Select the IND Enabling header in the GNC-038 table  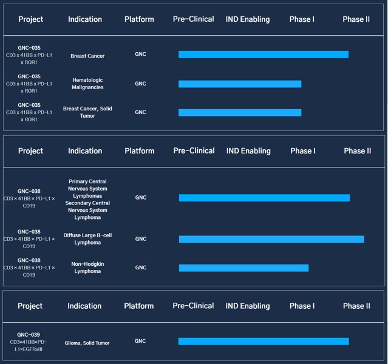tap(248, 151)
